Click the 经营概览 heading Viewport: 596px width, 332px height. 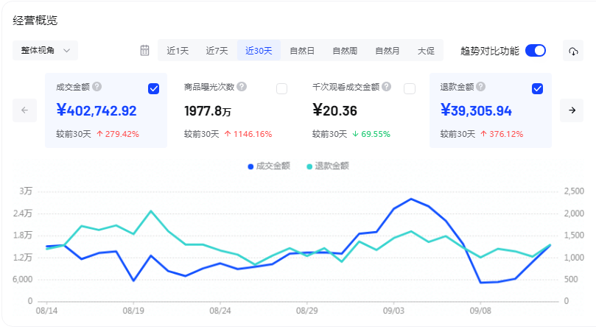point(35,20)
